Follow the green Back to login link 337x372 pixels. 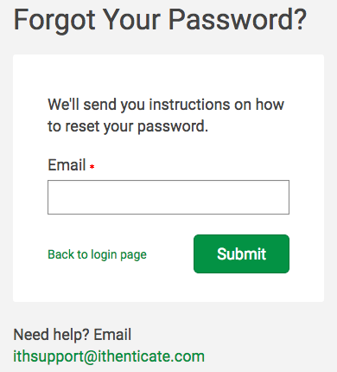(97, 254)
